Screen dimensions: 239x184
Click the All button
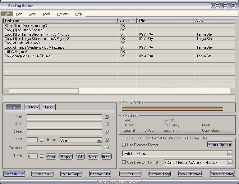pos(80,157)
